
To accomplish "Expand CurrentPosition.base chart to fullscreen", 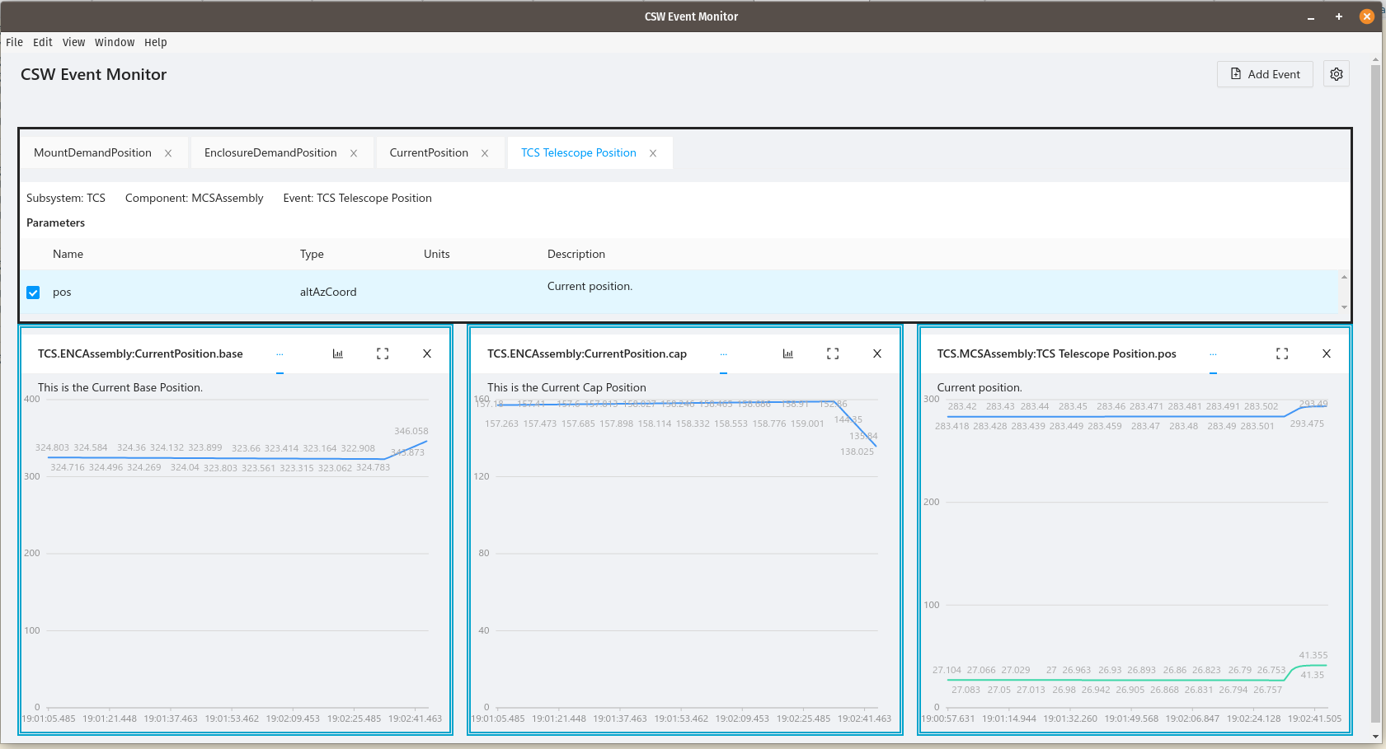I will pyautogui.click(x=383, y=353).
